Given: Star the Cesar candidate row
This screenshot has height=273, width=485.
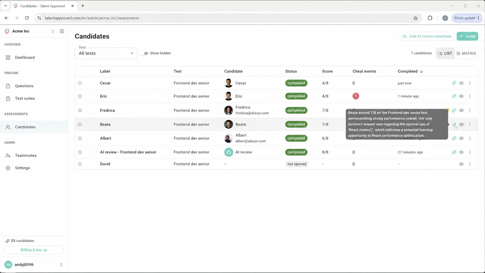Looking at the screenshot, I should [x=80, y=83].
